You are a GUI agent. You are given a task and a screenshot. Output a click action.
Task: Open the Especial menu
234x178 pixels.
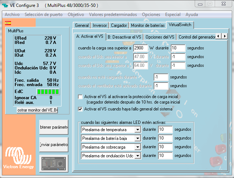point(173,15)
